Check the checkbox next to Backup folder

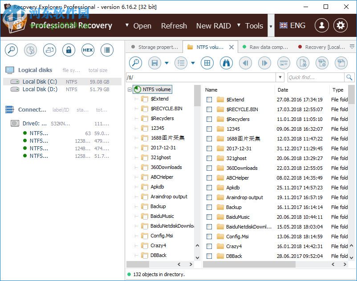click(209, 207)
